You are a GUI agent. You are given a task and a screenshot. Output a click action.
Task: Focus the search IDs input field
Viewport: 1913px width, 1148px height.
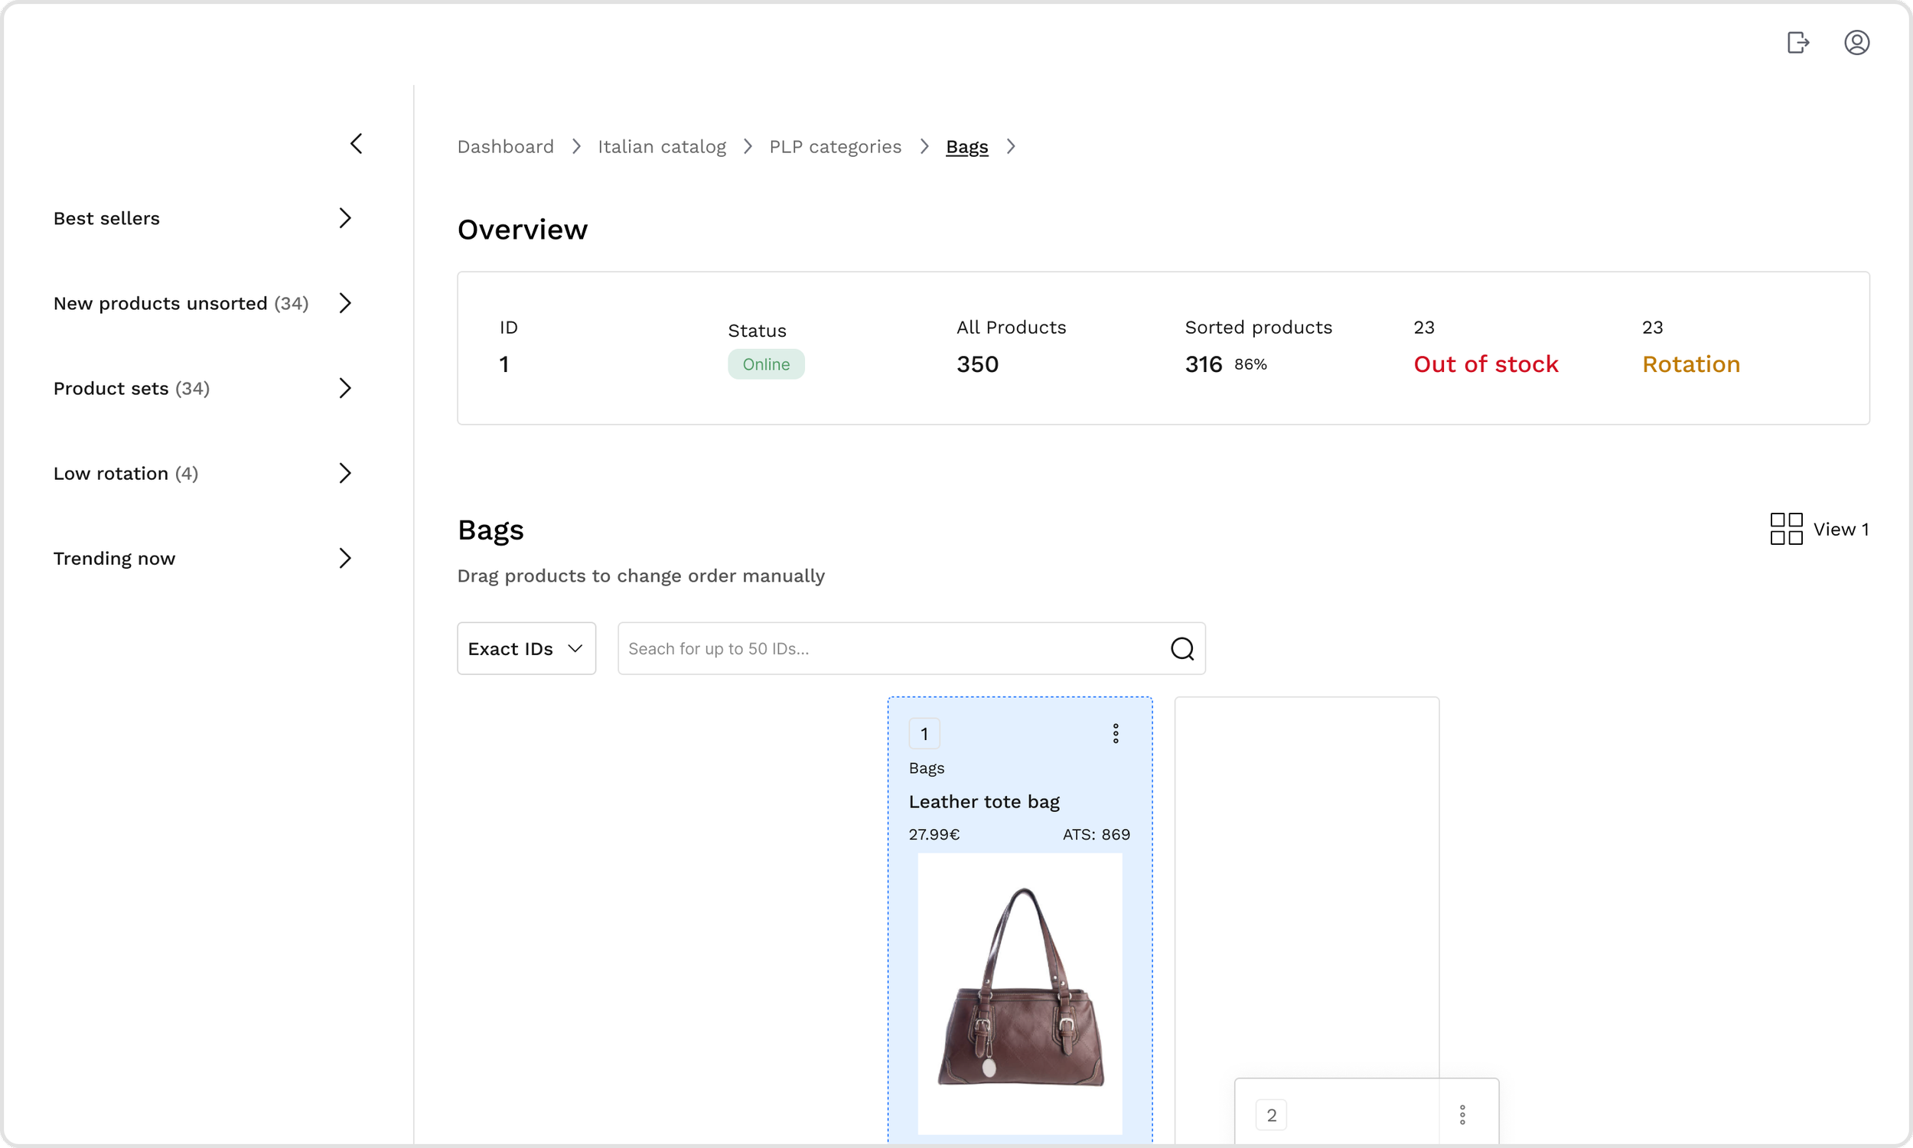pyautogui.click(x=889, y=648)
